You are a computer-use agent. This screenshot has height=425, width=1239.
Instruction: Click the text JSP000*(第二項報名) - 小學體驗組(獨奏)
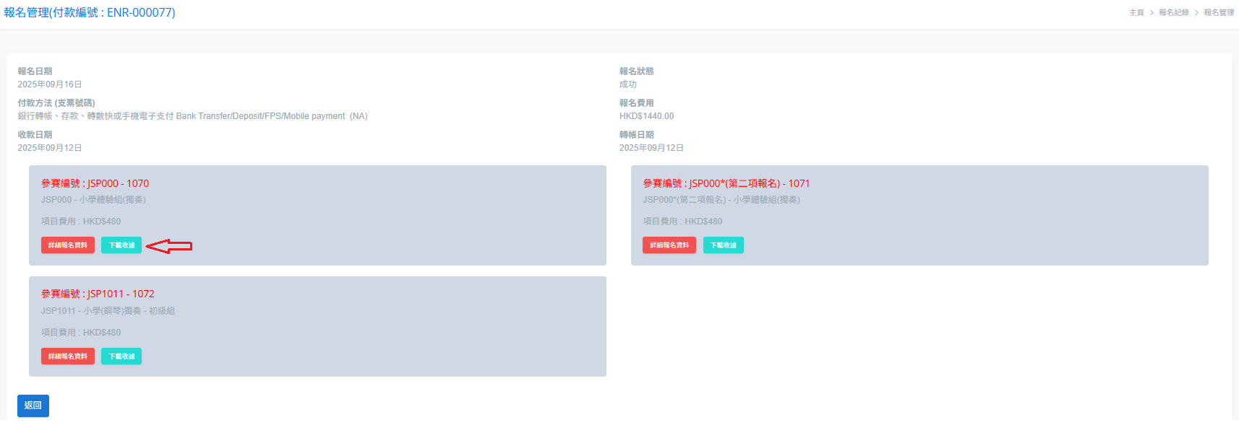(x=721, y=200)
